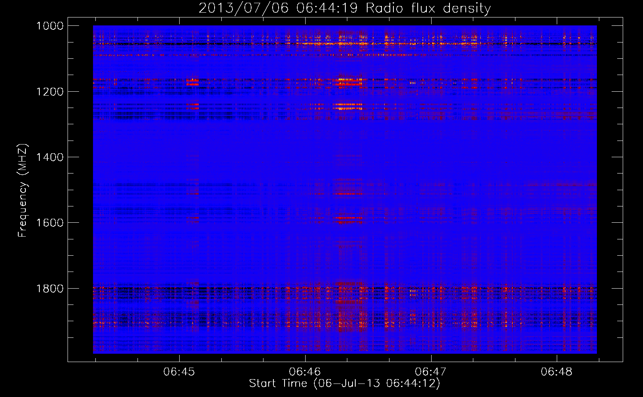Click the 1000 frequency tick label

coord(50,26)
